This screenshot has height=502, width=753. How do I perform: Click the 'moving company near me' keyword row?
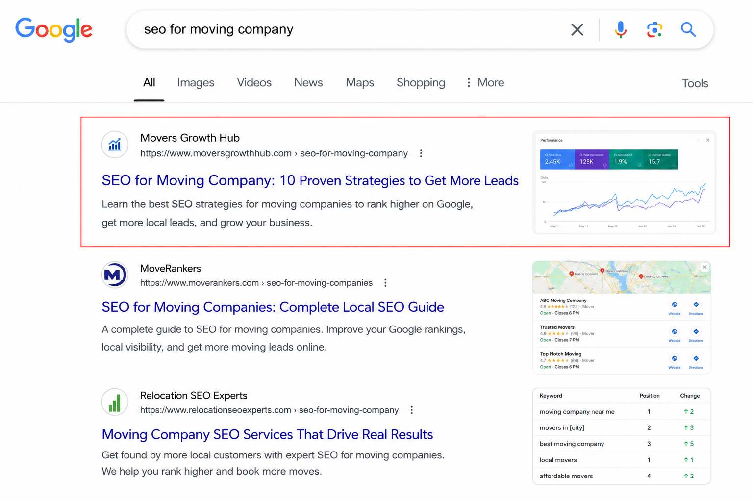coord(622,412)
